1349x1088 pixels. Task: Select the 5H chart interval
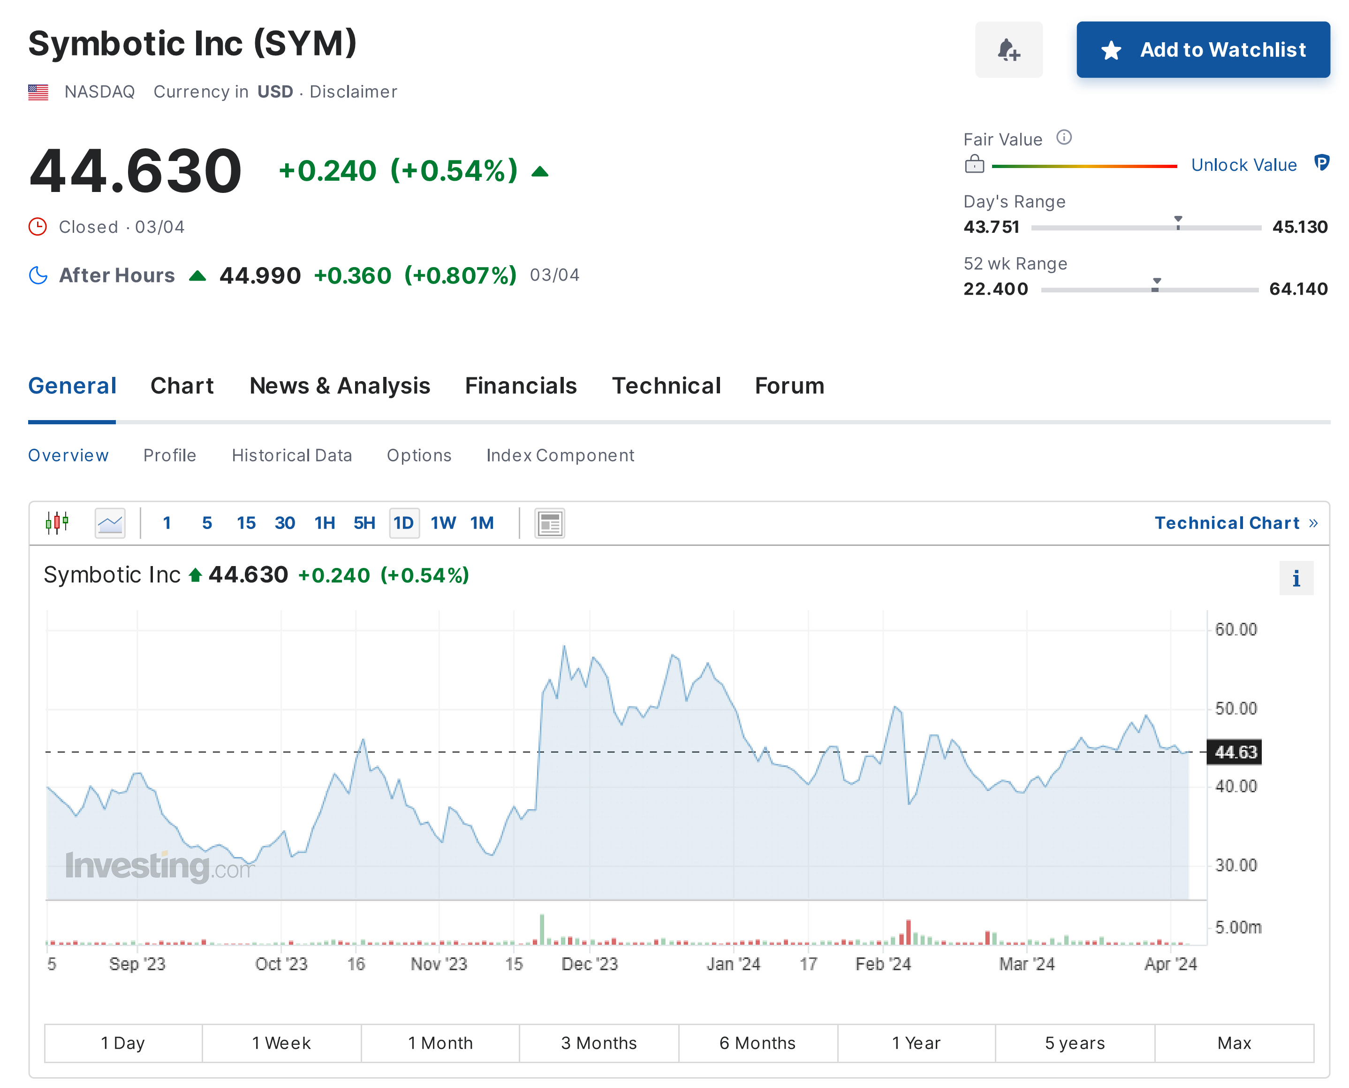[x=364, y=523]
